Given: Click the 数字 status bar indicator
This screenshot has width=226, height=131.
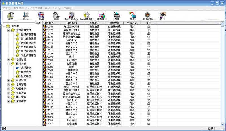Looking at the screenshot, I should (210, 128).
